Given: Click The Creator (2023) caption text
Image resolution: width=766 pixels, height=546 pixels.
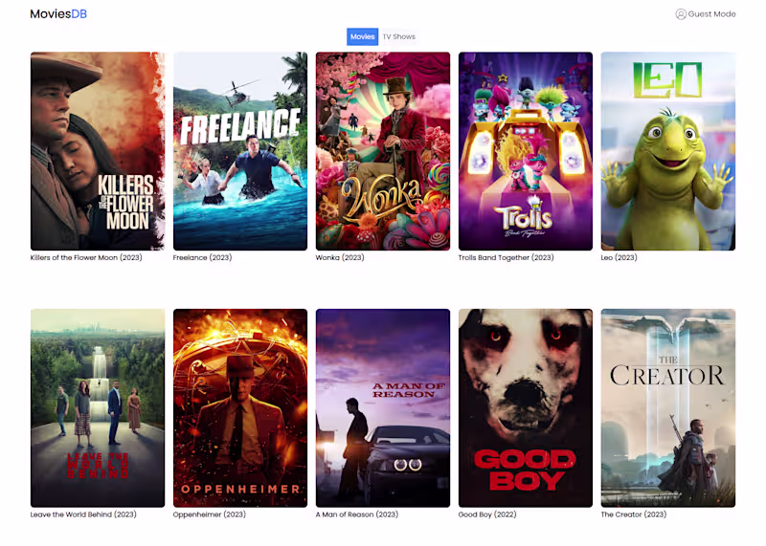Looking at the screenshot, I should 634,514.
